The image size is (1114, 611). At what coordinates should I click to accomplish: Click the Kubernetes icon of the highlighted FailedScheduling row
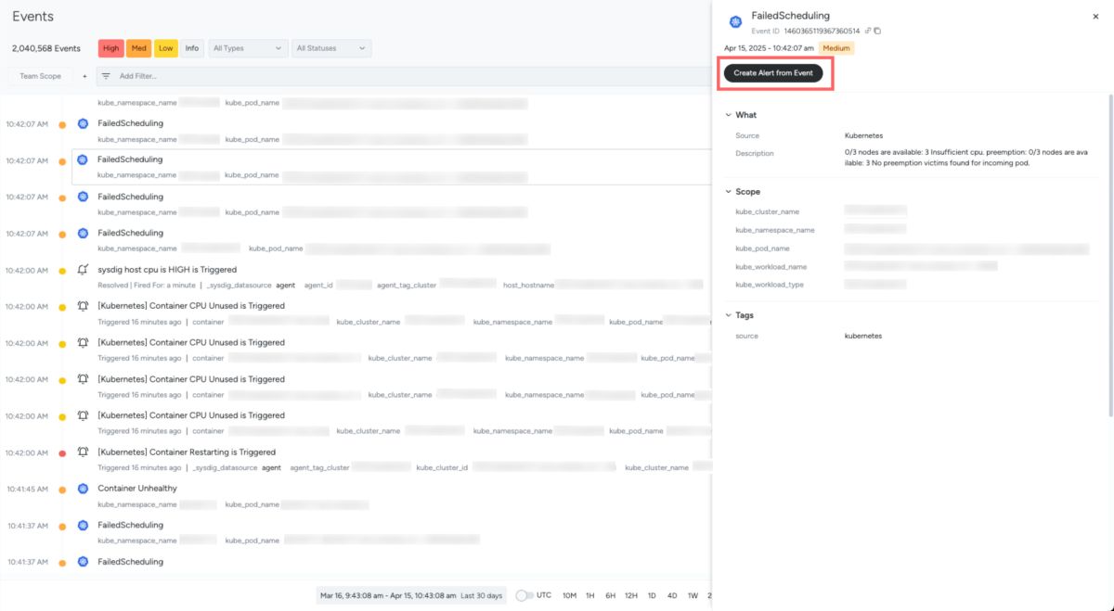click(83, 160)
